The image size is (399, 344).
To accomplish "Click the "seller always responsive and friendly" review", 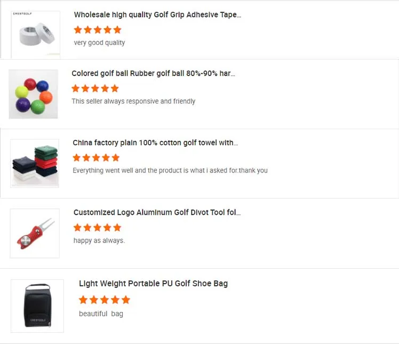I will click(133, 101).
